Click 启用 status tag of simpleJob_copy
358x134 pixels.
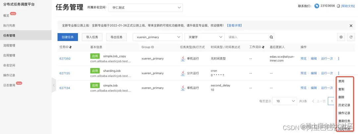pyautogui.click(x=95, y=56)
